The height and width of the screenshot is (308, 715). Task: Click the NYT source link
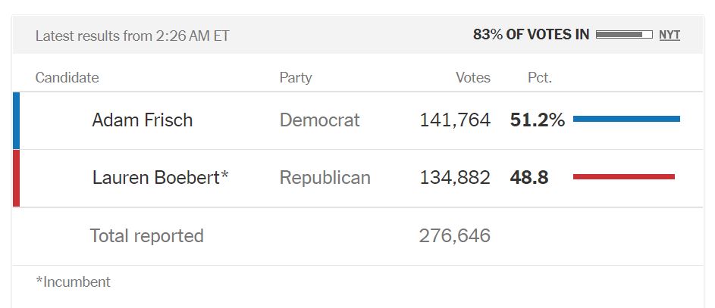[669, 35]
